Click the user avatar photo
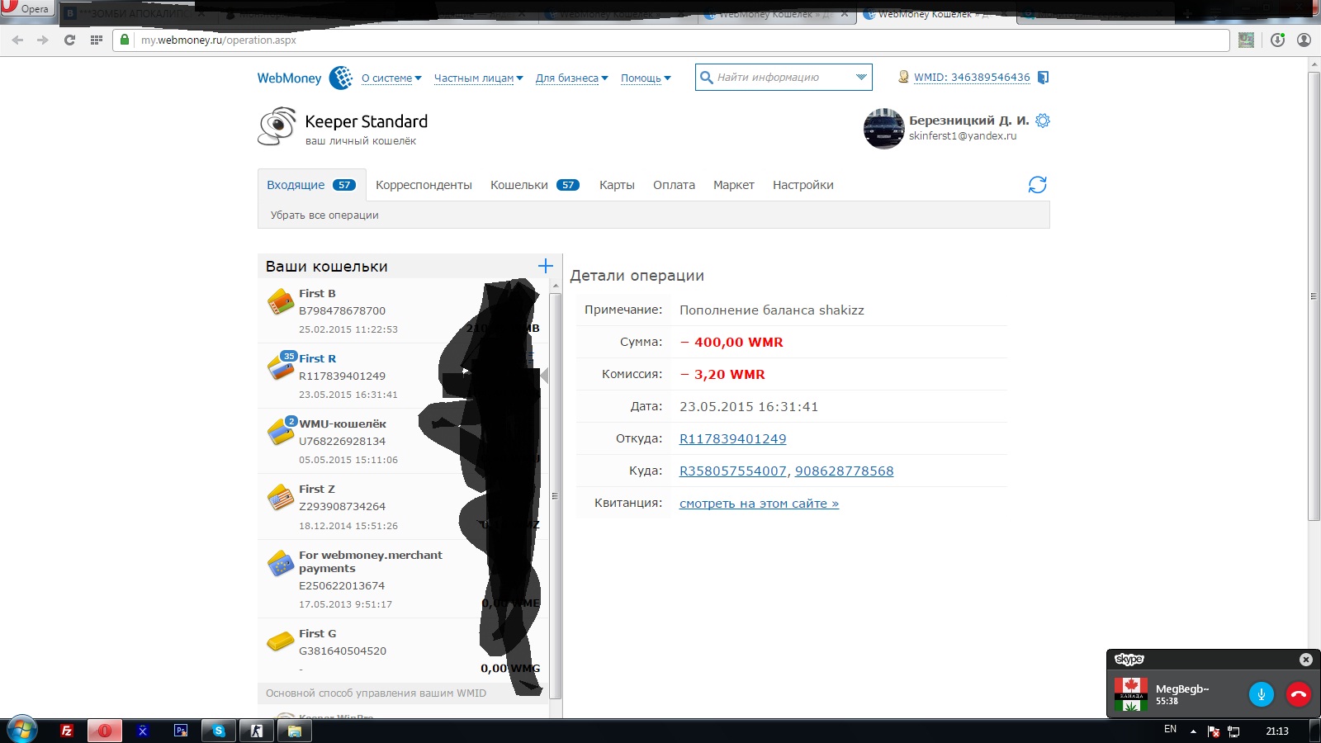This screenshot has height=743, width=1321. coord(883,129)
